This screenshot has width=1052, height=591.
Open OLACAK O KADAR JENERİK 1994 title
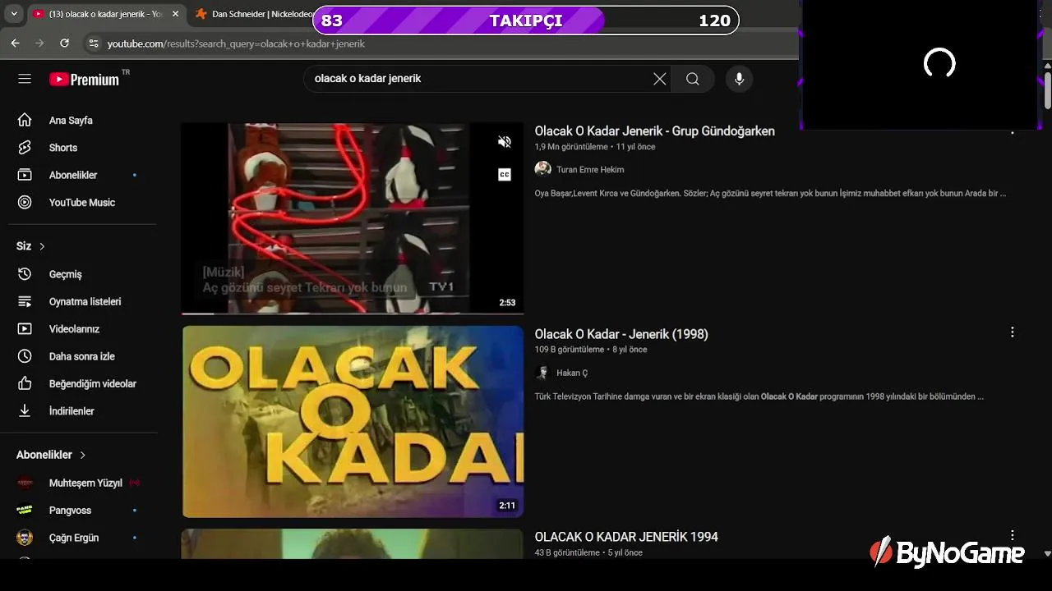pos(626,537)
